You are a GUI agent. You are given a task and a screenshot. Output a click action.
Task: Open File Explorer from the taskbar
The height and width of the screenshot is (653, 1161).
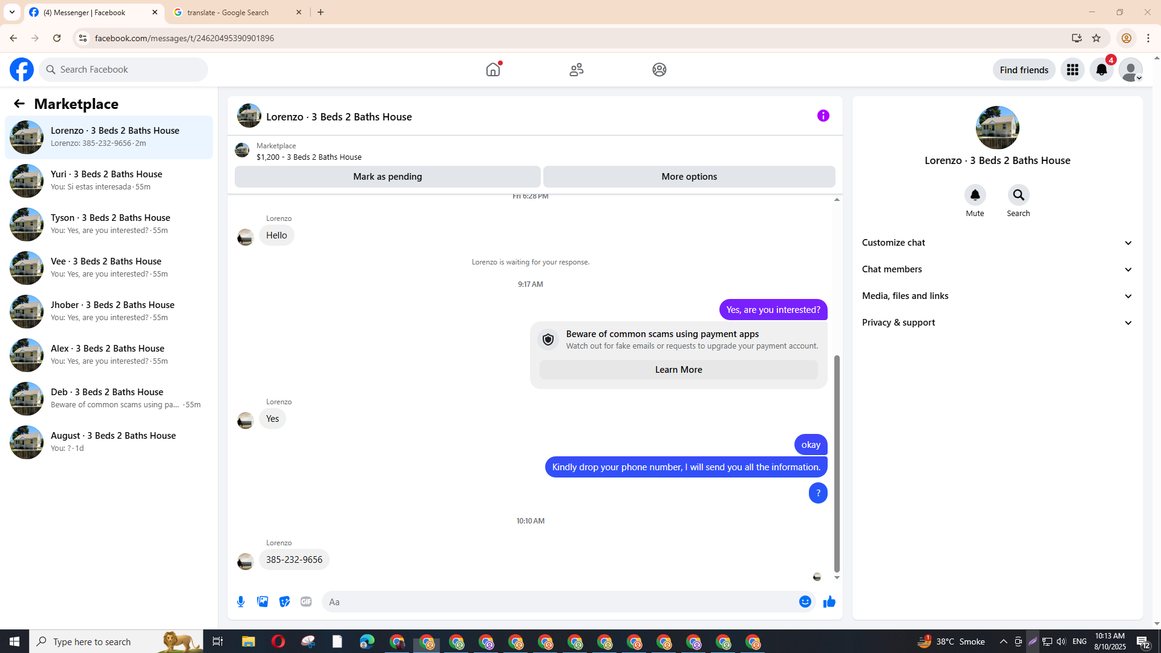coord(248,642)
